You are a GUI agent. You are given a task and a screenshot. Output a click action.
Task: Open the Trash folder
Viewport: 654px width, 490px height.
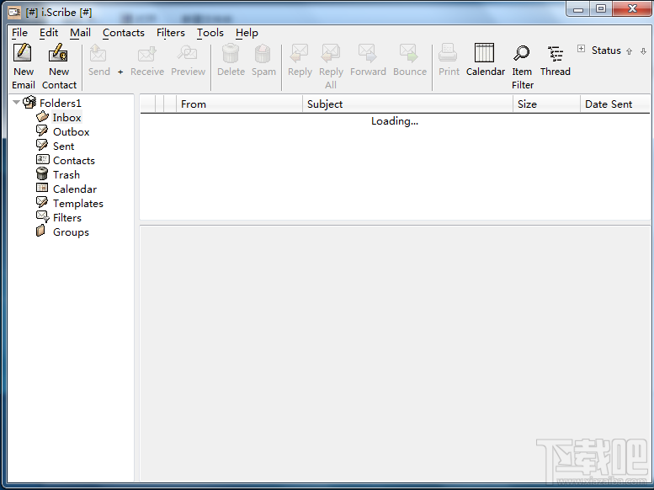pos(66,174)
